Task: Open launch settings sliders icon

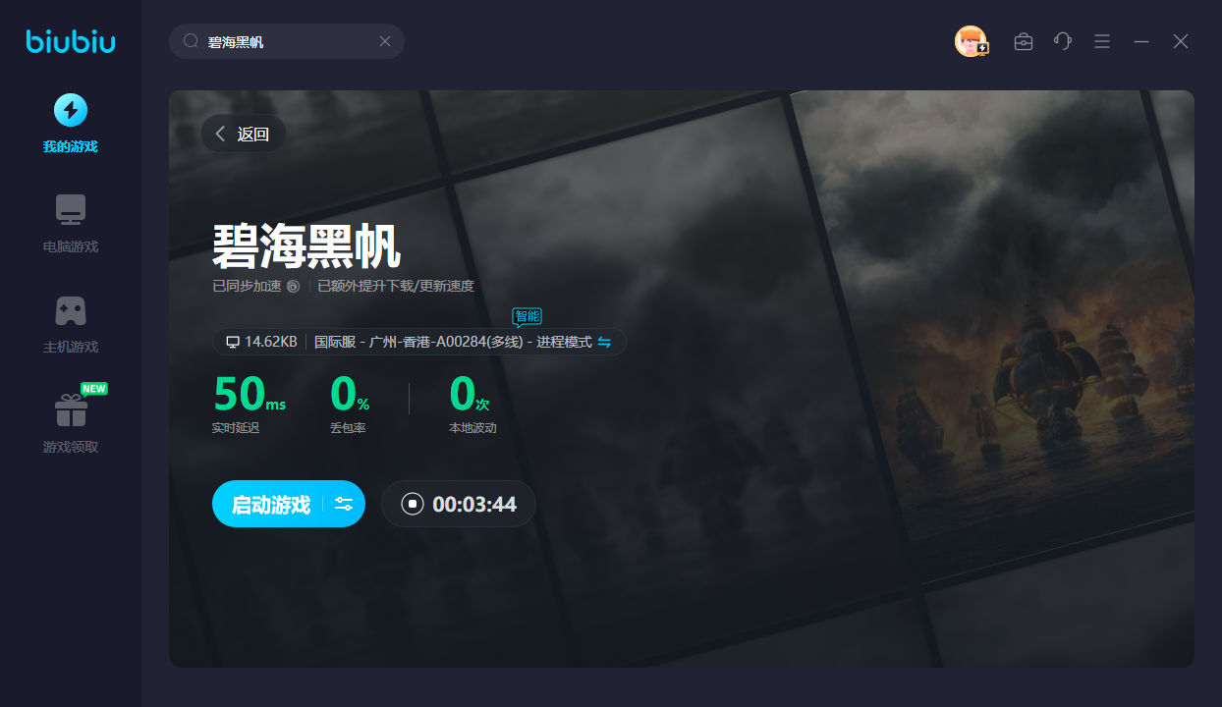Action: (344, 504)
